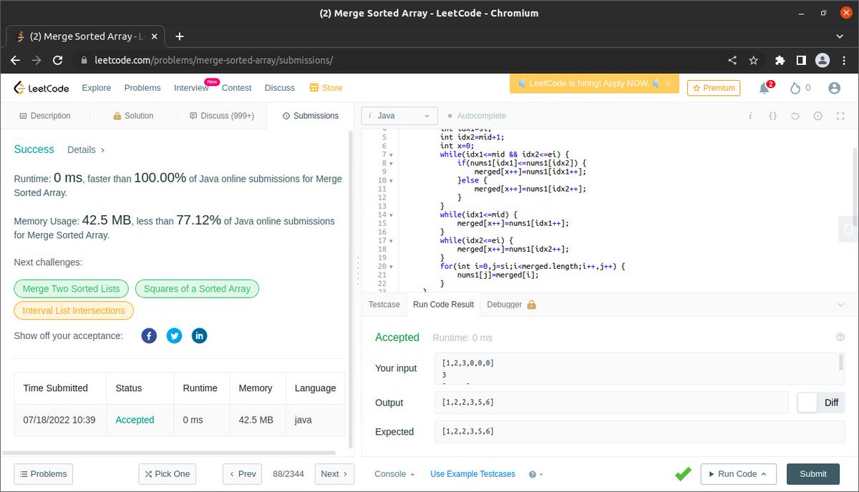Select the Run Code Result tab
This screenshot has width=859, height=492.
coord(443,305)
